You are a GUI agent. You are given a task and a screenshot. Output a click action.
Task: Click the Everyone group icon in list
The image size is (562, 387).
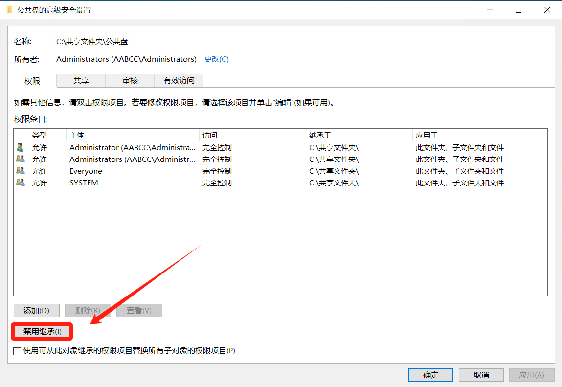pos(20,171)
